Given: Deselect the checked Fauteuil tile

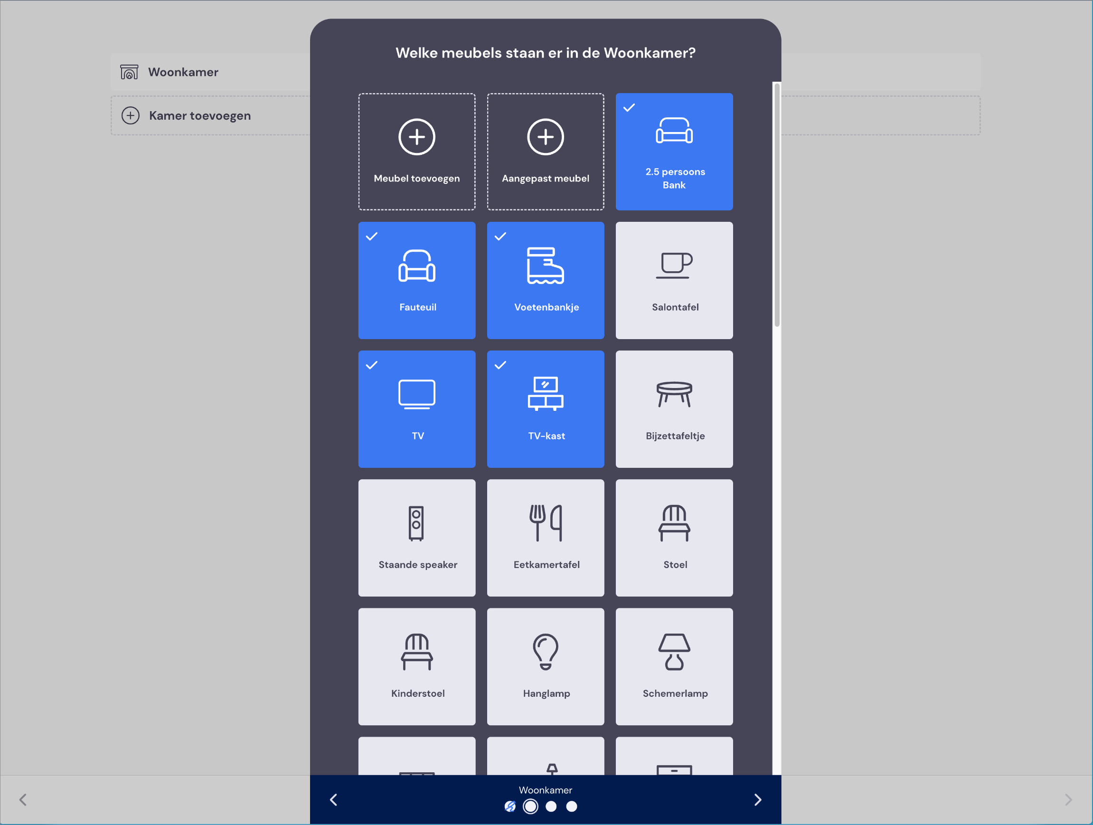Looking at the screenshot, I should (416, 280).
